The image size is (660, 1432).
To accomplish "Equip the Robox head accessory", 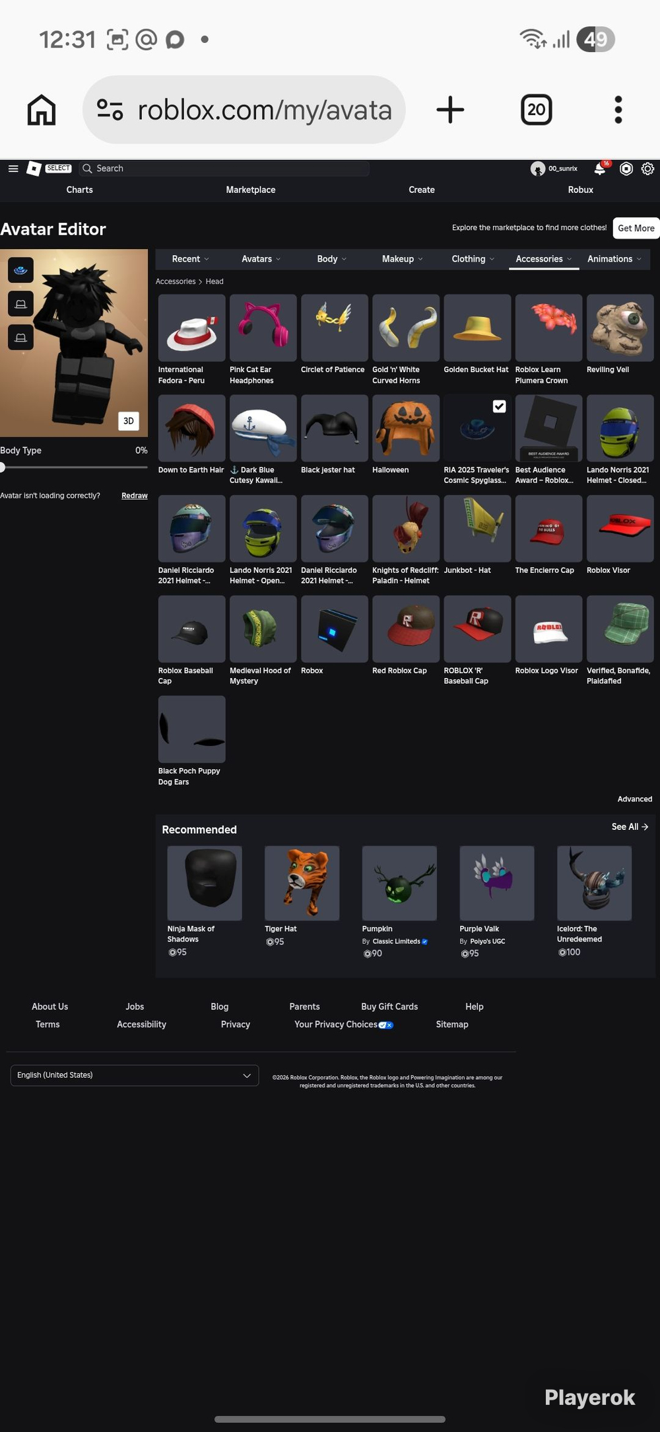I will coord(335,629).
